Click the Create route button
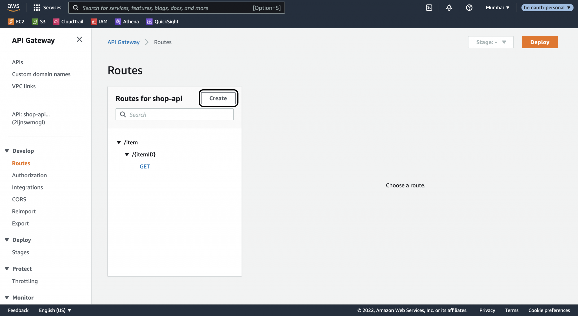Viewport: 578px width, 316px height. point(218,98)
